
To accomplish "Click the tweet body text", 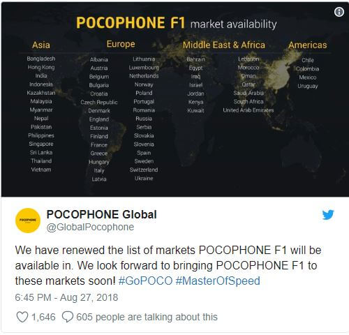I will click(x=168, y=265).
